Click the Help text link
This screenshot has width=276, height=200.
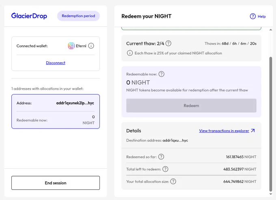click(261, 17)
